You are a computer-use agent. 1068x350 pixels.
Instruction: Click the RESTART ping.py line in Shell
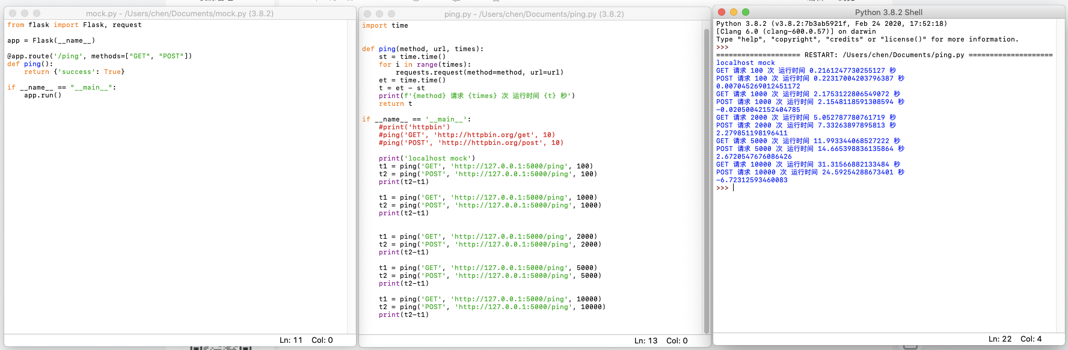click(885, 55)
